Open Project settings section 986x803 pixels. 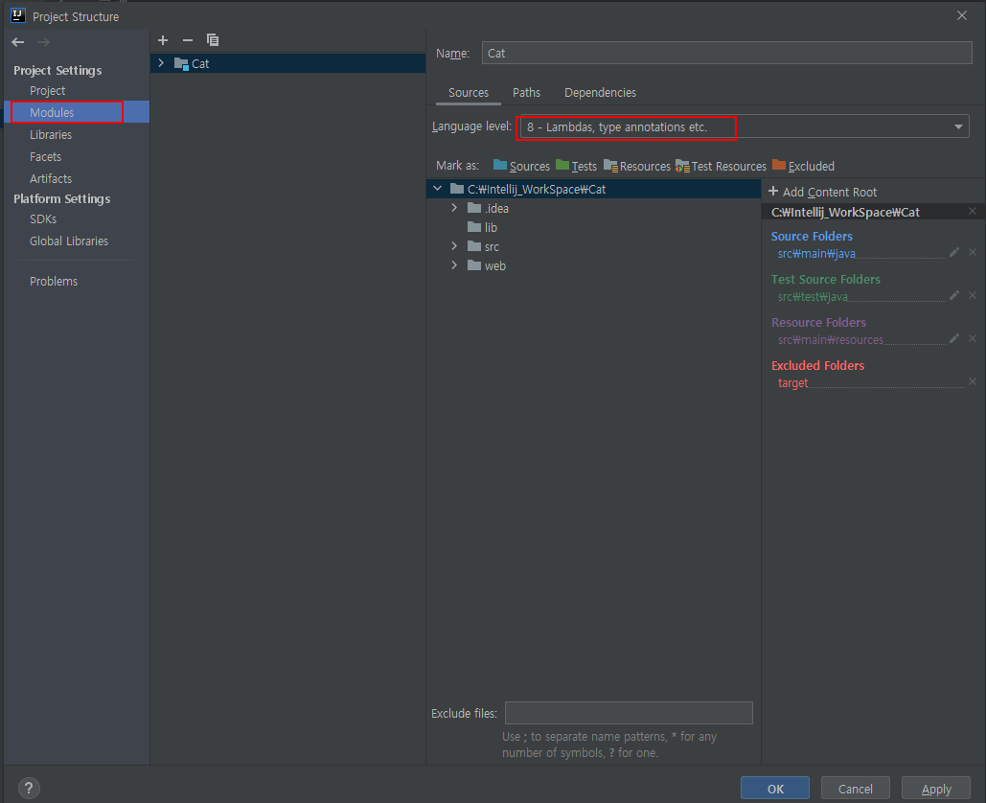point(47,90)
